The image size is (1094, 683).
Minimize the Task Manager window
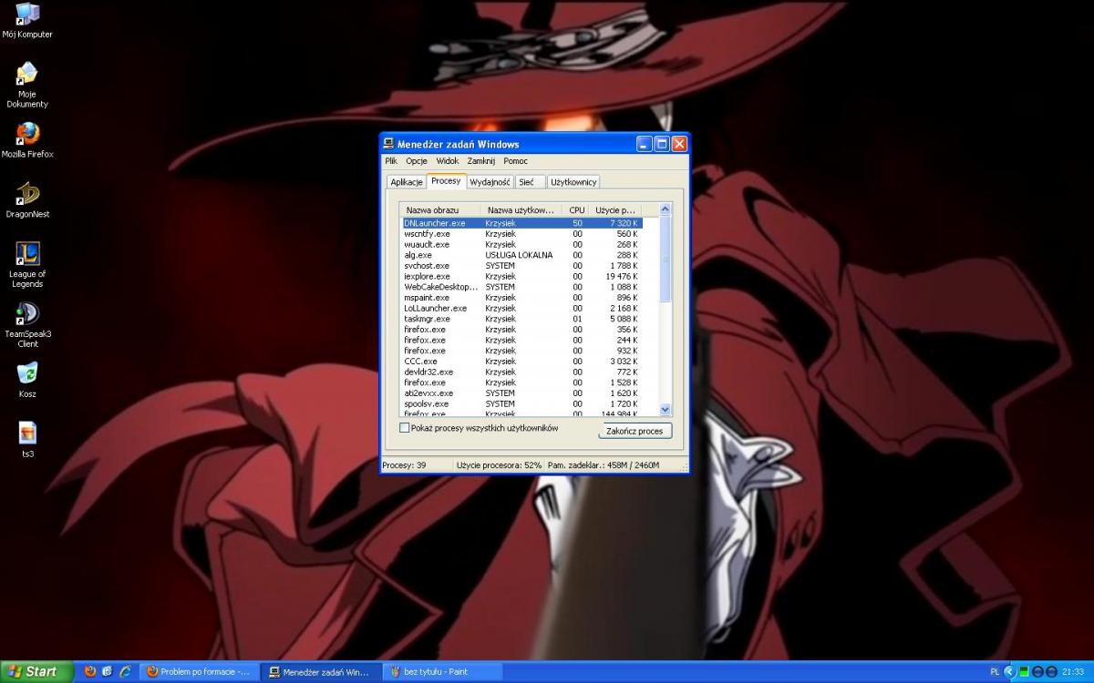[645, 144]
